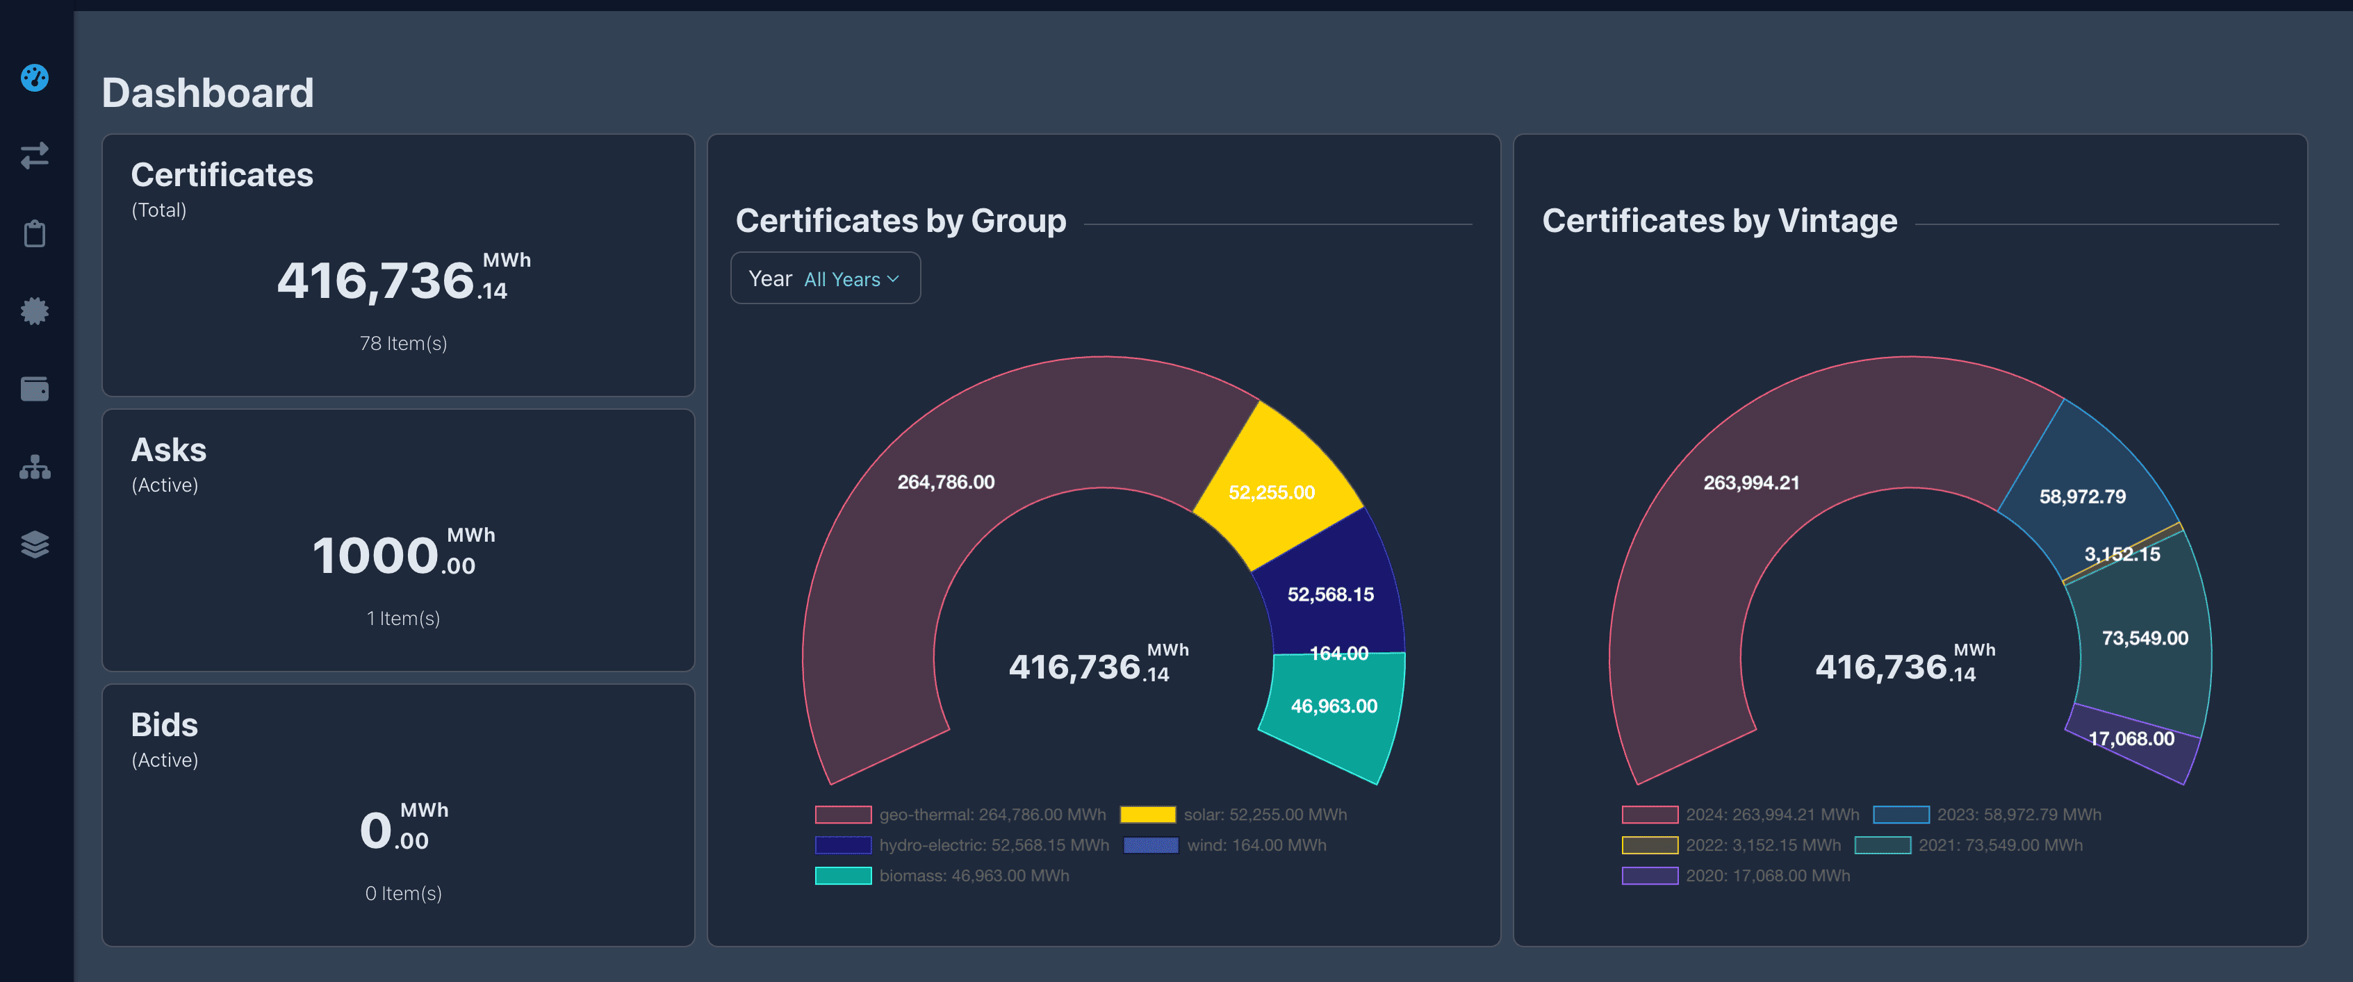2353x982 pixels.
Task: Open the Certificates total card
Action: click(x=398, y=265)
